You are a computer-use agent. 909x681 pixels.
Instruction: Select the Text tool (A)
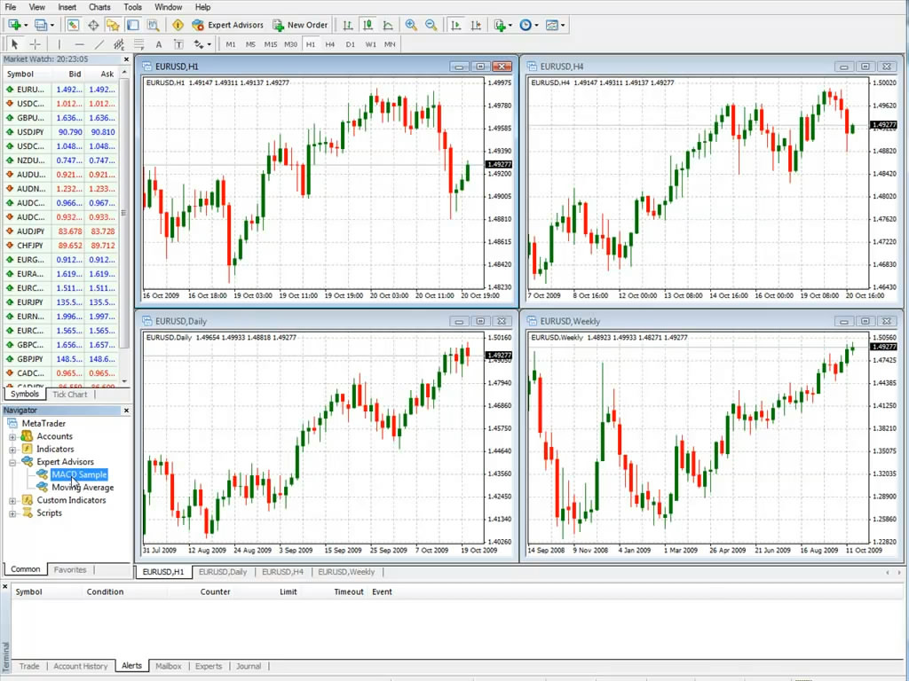(x=158, y=44)
